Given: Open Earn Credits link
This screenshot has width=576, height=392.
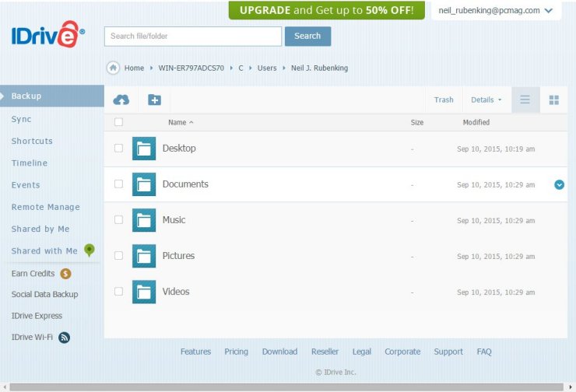Looking at the screenshot, I should pos(33,274).
